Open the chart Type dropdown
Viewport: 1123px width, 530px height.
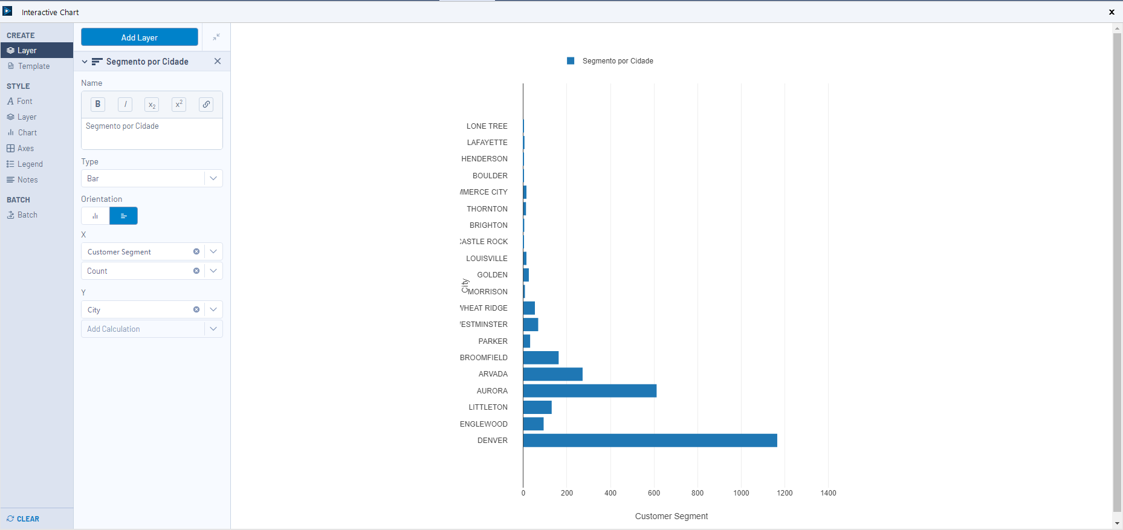(x=213, y=178)
